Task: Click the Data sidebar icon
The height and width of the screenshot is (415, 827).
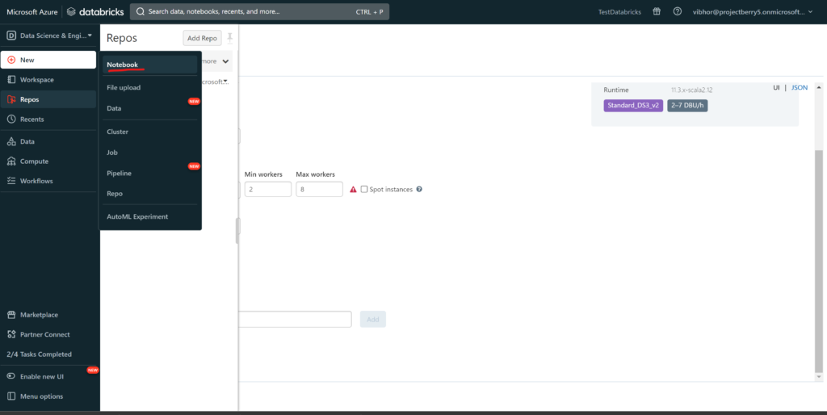Action: click(x=11, y=141)
